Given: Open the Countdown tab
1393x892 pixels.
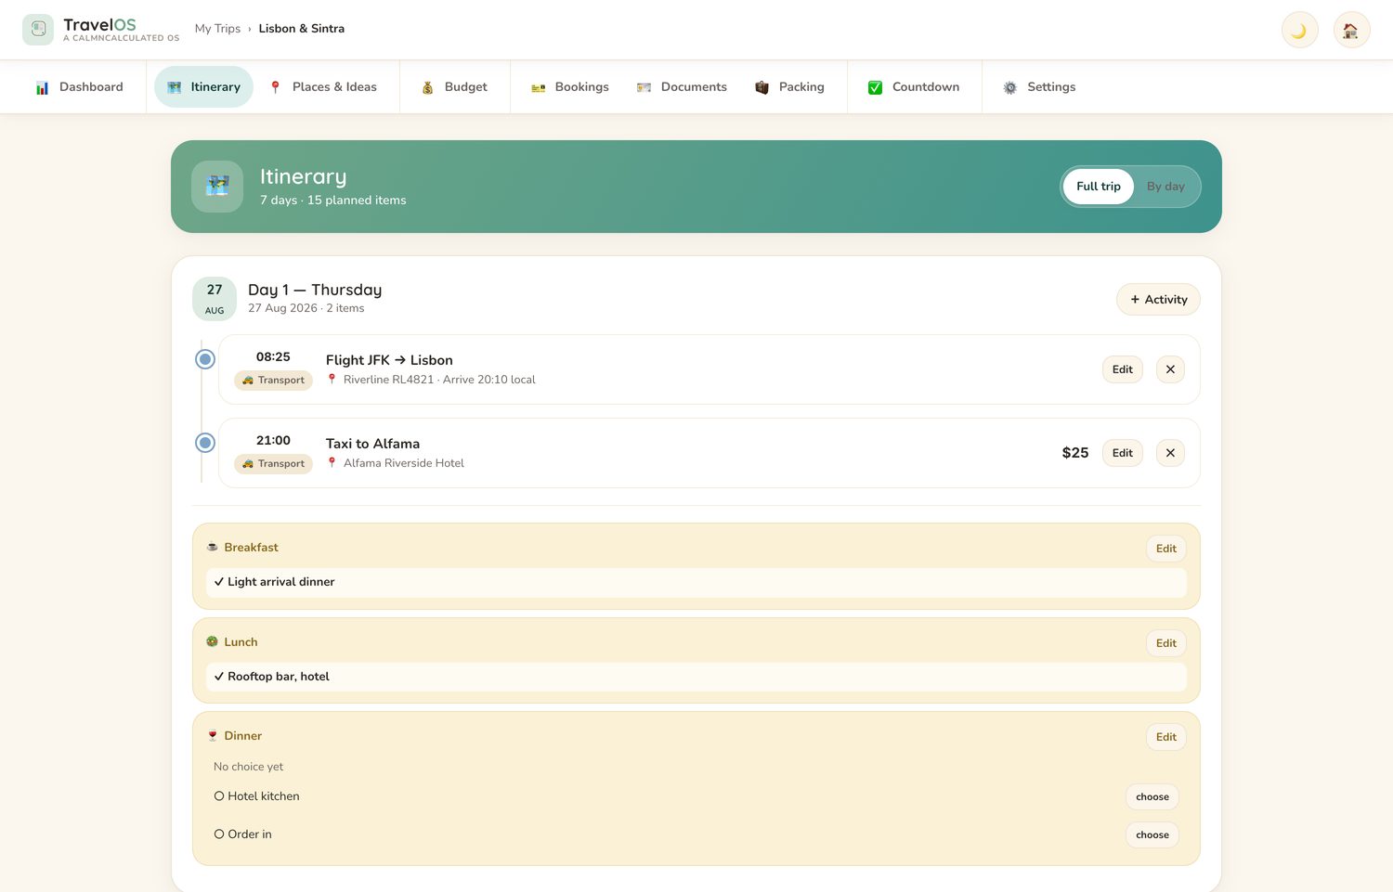Looking at the screenshot, I should 914,87.
